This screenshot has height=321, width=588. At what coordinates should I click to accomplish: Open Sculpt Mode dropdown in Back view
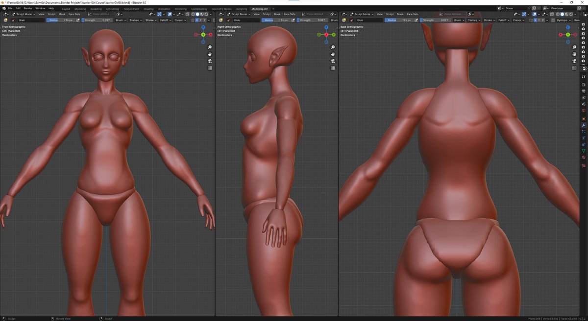pyautogui.click(x=363, y=14)
